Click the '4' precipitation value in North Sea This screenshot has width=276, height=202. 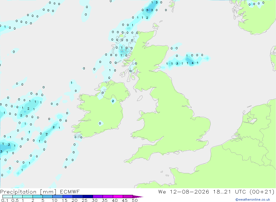(193, 63)
